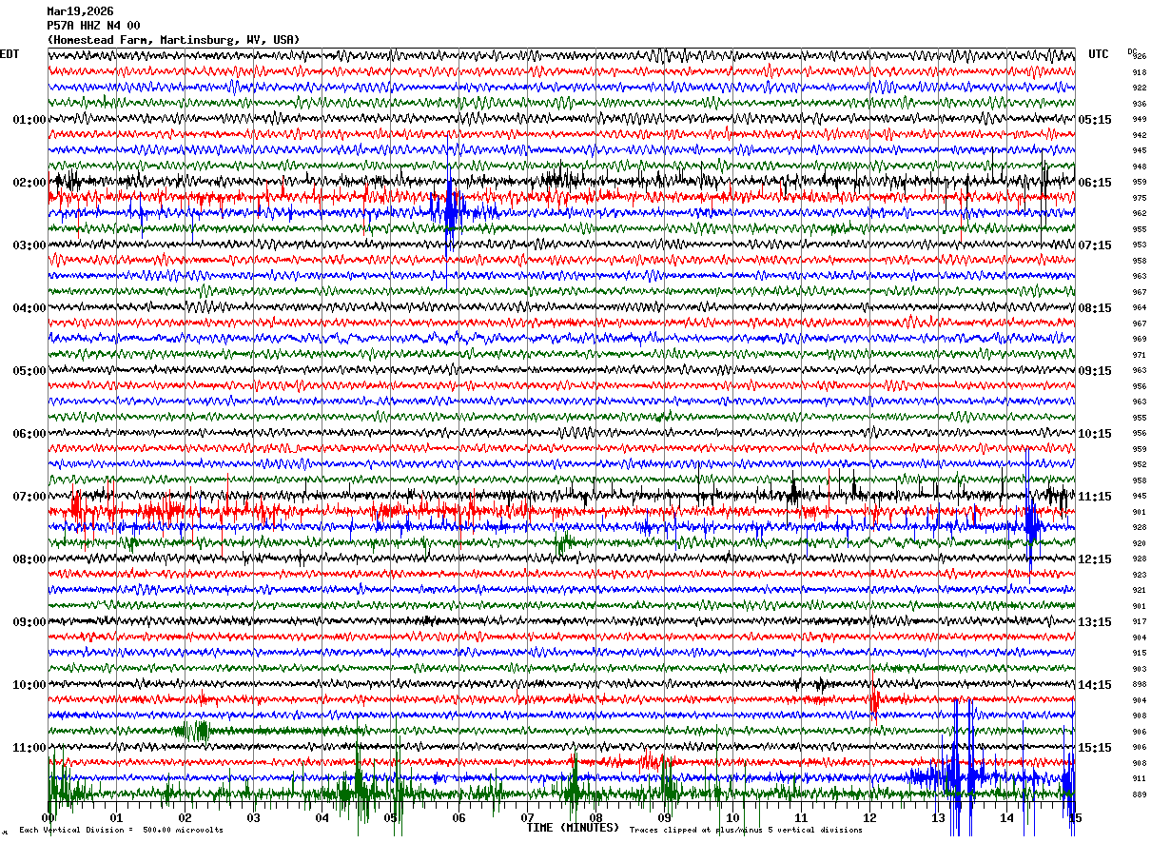The image size is (1151, 843).
Task: Click the 06:15 UTC time label
Action: click(x=1095, y=183)
